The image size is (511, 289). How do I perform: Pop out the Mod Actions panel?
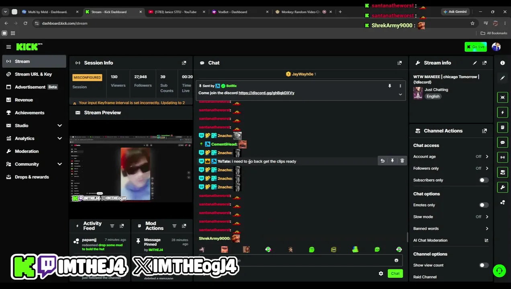(184, 226)
